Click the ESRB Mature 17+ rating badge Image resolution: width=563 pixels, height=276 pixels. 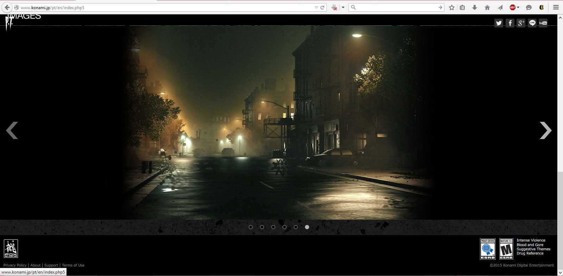(x=506, y=249)
